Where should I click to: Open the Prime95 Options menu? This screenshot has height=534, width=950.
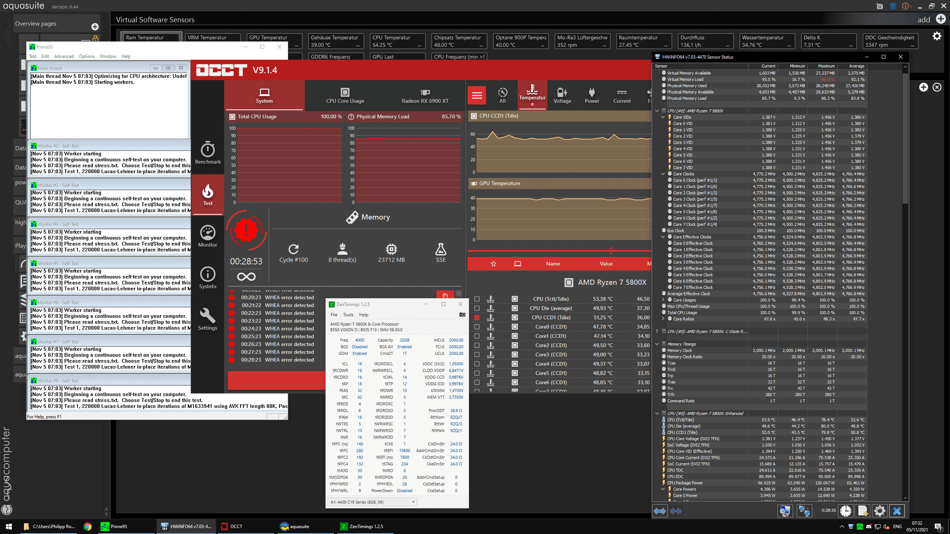[x=87, y=56]
